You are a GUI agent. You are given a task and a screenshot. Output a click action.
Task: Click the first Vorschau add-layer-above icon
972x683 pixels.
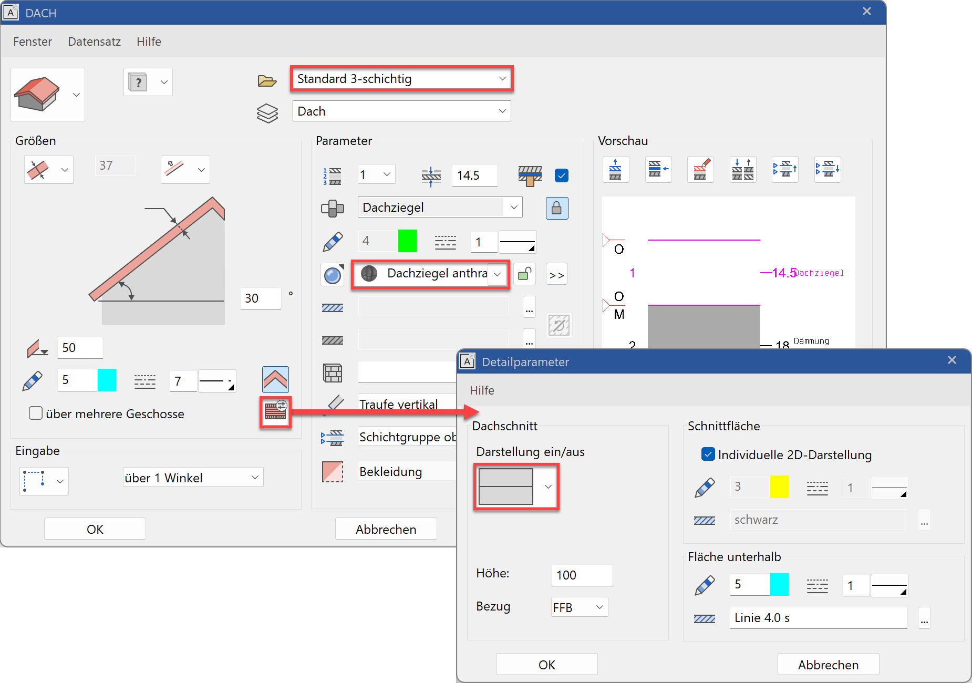[x=615, y=169]
